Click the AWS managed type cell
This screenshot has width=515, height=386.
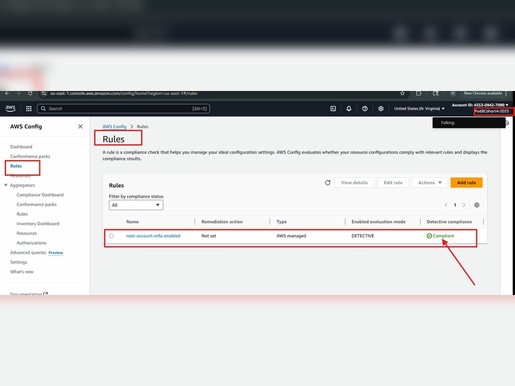[291, 236]
